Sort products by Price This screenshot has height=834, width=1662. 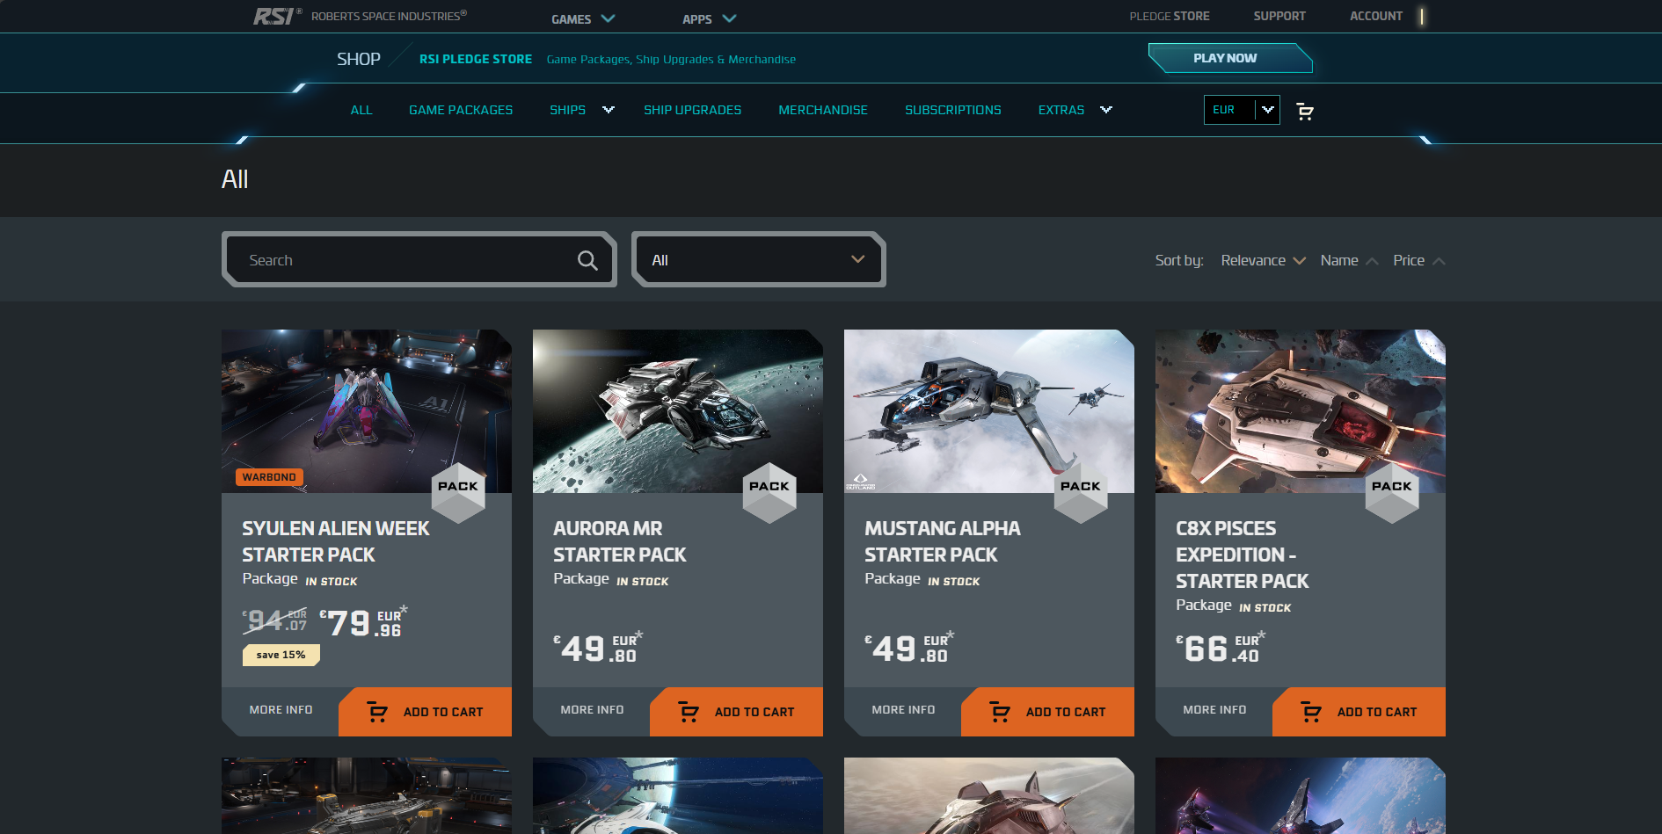pos(1418,260)
